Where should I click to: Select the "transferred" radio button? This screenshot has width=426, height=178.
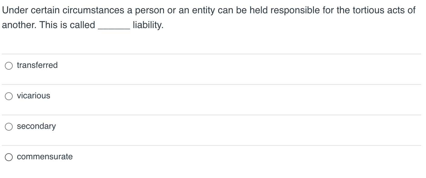point(9,65)
